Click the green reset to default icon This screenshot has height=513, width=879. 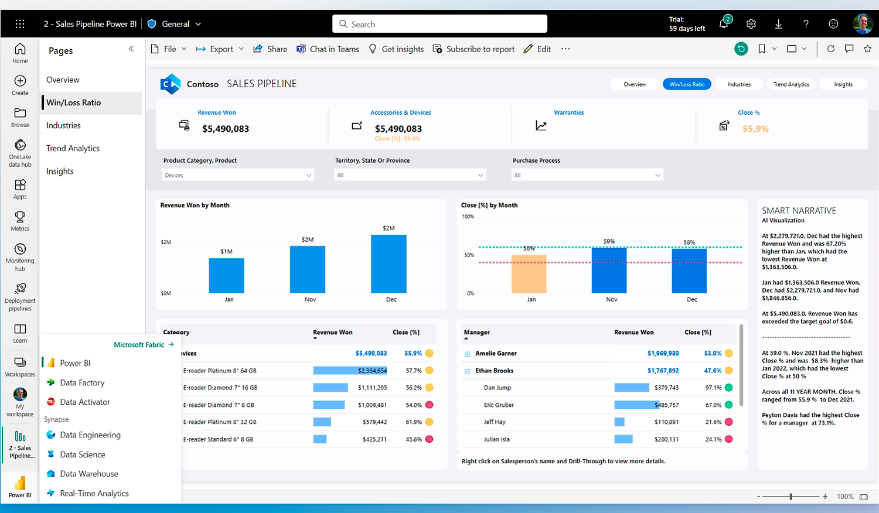pyautogui.click(x=741, y=49)
